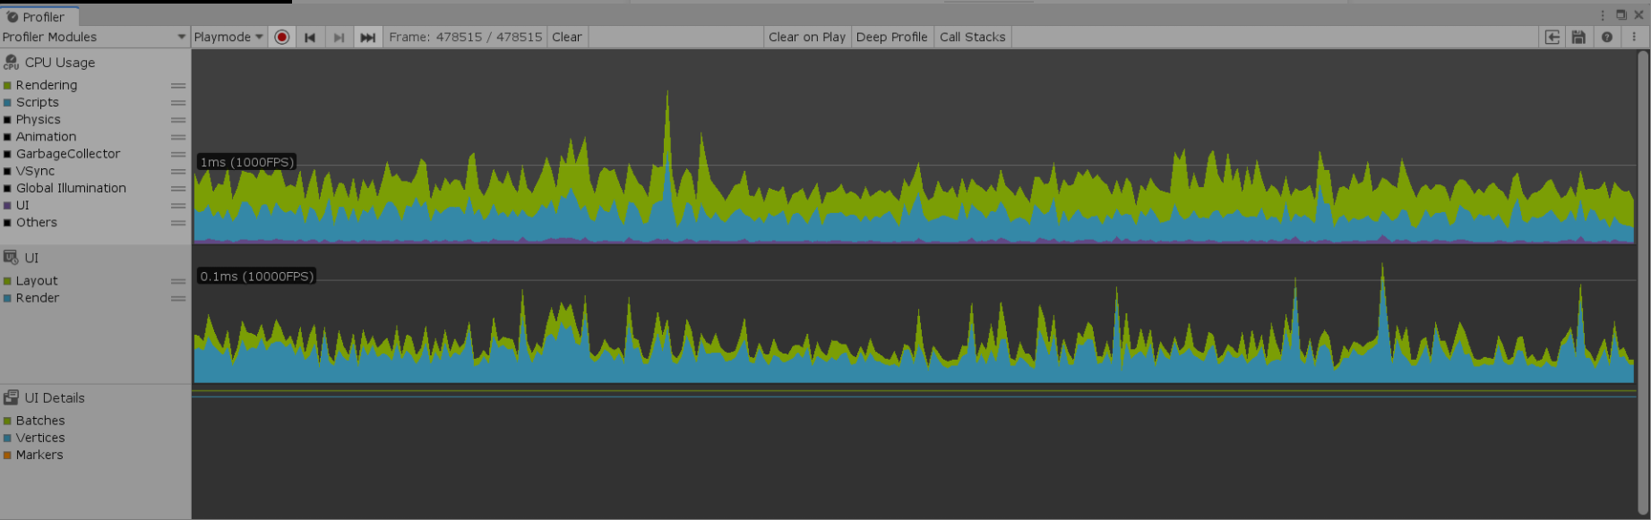Select the Profiler tab
Viewport: 1651px width, 520px height.
(x=40, y=16)
